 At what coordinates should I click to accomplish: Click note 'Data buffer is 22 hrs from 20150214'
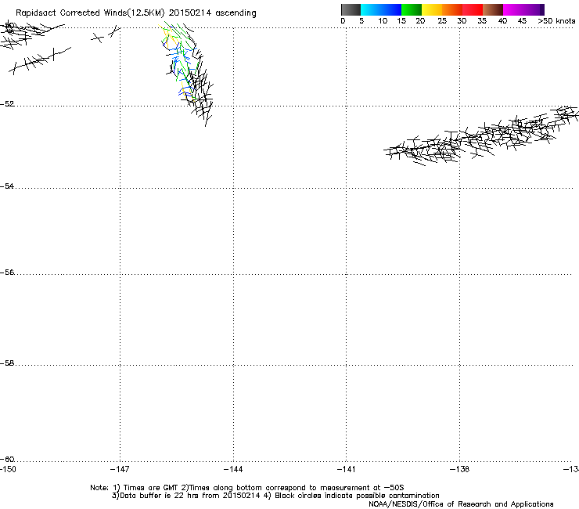point(190,496)
